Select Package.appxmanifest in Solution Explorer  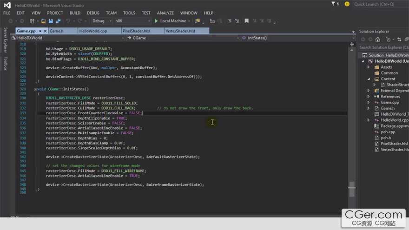(x=395, y=126)
